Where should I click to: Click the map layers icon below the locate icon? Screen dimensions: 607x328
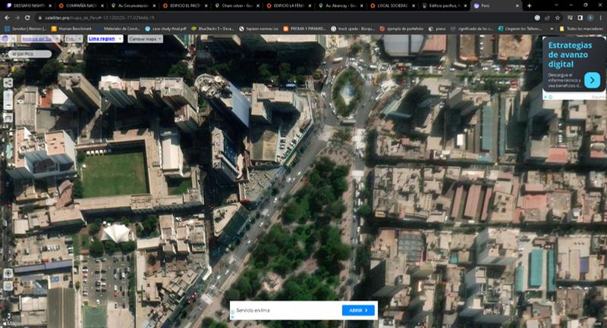pos(8,286)
